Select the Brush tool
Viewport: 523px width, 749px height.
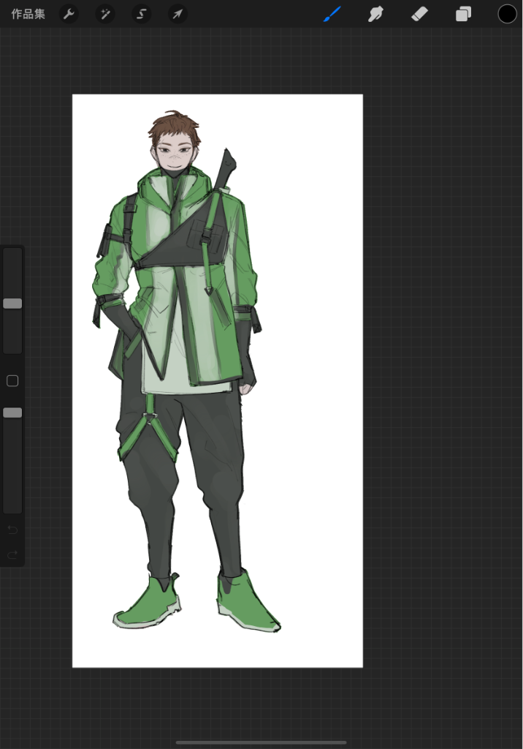[332, 14]
